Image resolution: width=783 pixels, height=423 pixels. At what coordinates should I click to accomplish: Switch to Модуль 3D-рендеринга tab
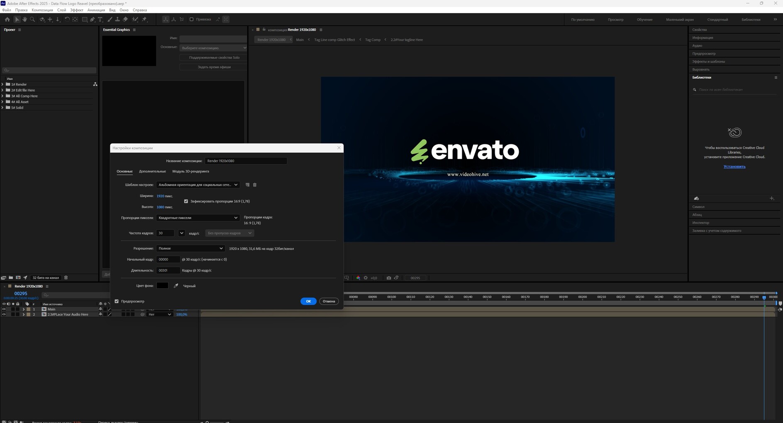(x=190, y=171)
